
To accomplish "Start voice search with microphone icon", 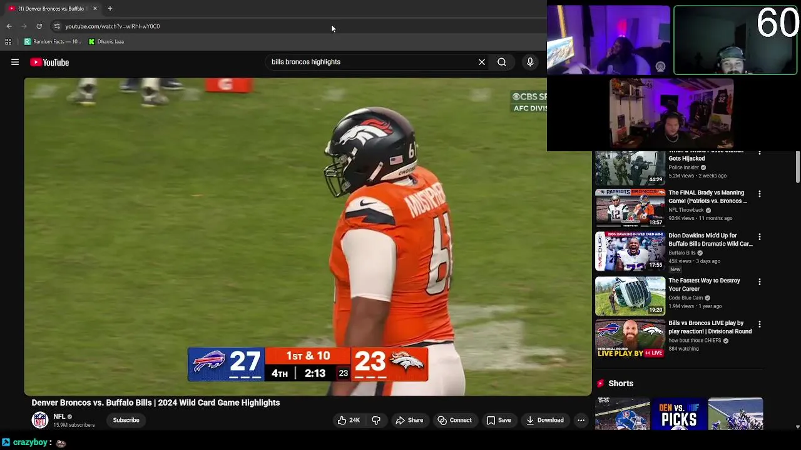I will point(530,62).
